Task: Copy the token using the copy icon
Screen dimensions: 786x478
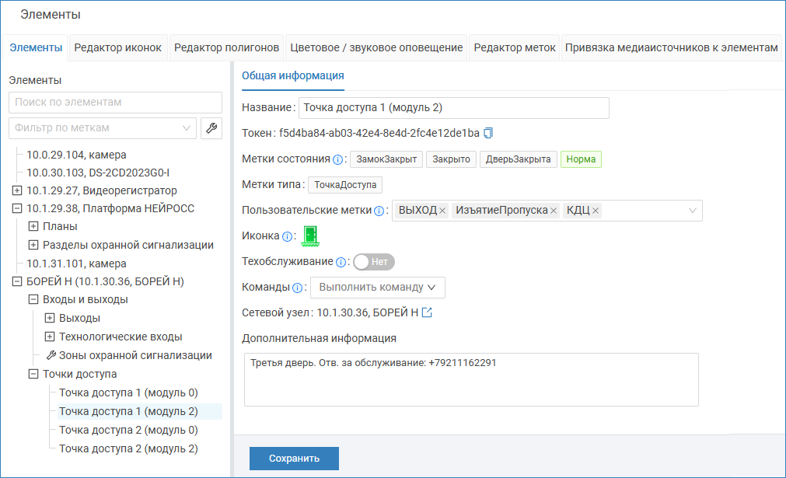Action: (x=488, y=133)
